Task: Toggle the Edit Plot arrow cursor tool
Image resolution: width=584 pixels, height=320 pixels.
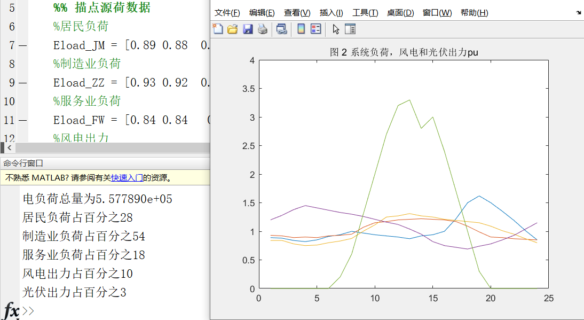Action: tap(336, 29)
